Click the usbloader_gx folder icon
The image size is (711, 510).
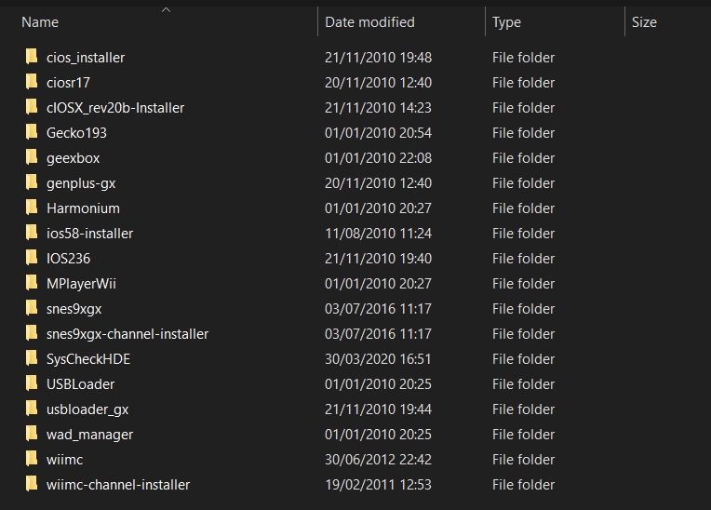coord(32,409)
